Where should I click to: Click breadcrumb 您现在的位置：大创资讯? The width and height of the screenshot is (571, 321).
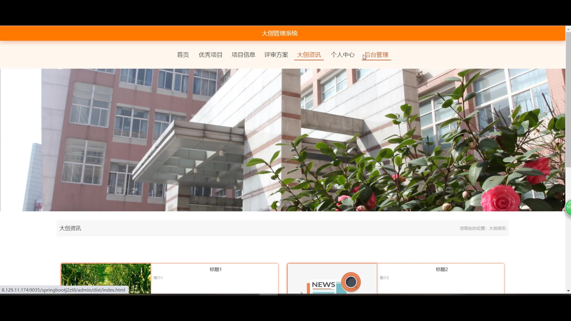click(483, 228)
